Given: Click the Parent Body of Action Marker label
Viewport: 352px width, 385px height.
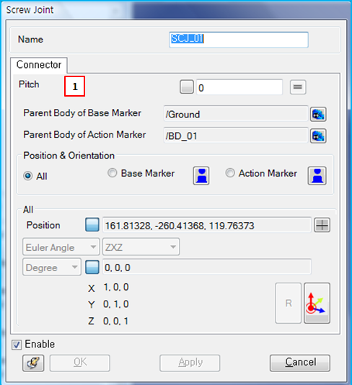Looking at the screenshot, I should point(84,135).
